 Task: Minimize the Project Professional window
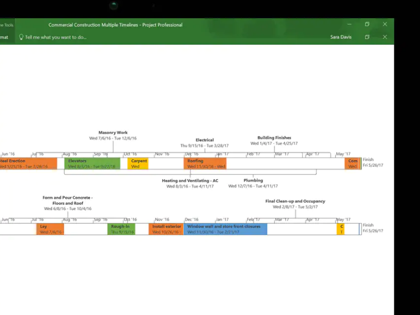[x=349, y=25]
